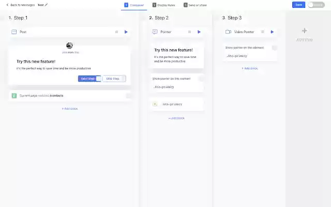This screenshot has width=331, height=207.
Task: Click the sender avatar above the post
Action: point(69,45)
